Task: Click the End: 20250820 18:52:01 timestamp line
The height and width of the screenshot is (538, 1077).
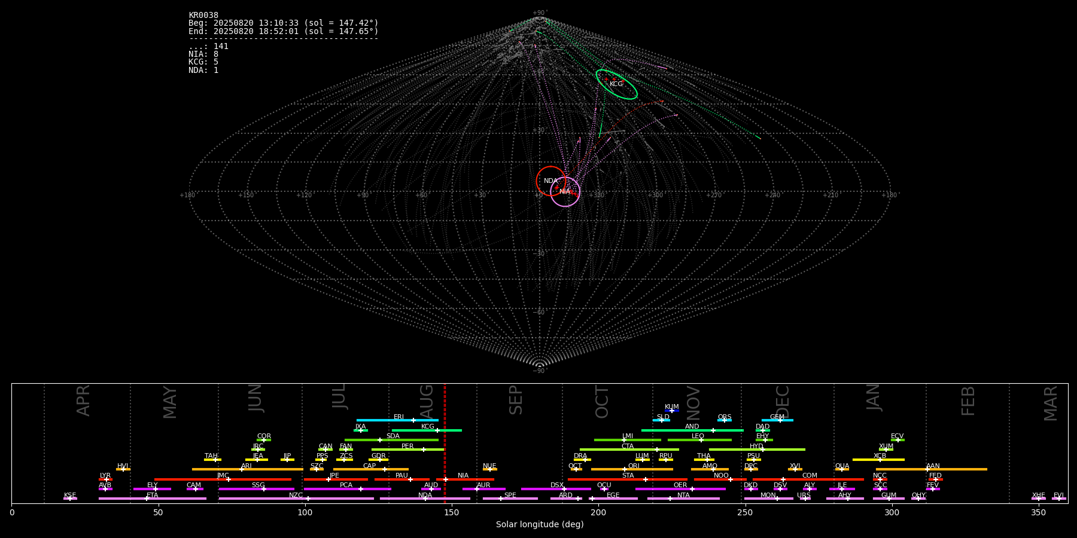Action: point(284,31)
